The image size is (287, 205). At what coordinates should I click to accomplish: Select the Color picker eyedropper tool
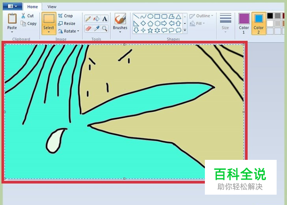click(97, 29)
